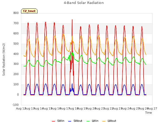
Task: Click the -100 y-axis tick label
Action: 15,105
